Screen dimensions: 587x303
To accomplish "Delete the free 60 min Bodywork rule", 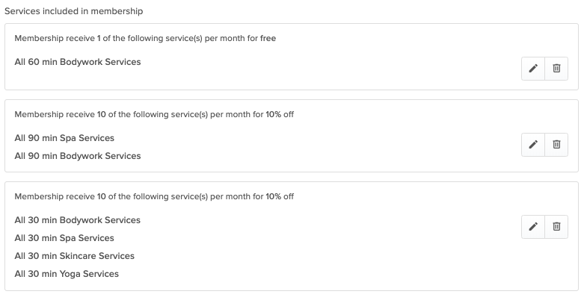I will (x=556, y=69).
